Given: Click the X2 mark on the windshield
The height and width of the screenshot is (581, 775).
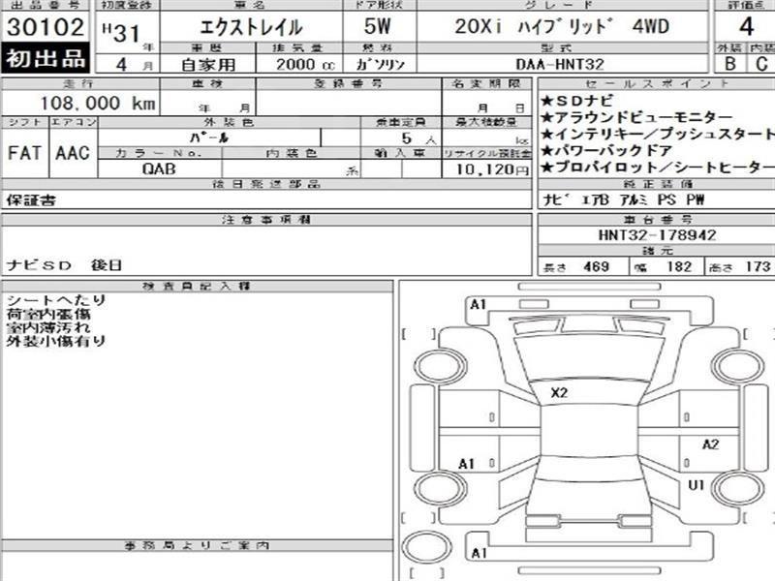Looking at the screenshot, I should click(x=559, y=393).
